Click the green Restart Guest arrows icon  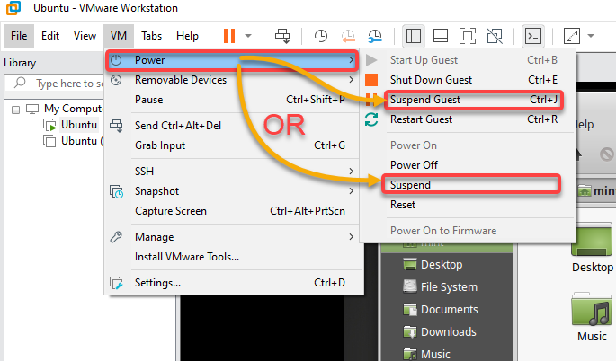coord(371,119)
